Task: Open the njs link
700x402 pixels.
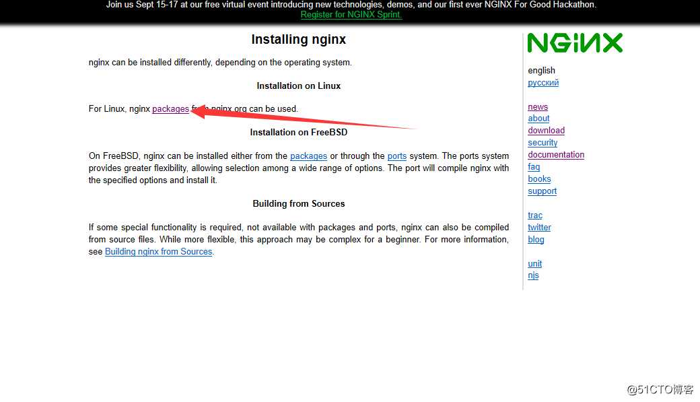Action: (533, 275)
